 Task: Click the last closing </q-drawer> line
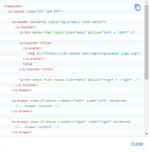(22, 132)
